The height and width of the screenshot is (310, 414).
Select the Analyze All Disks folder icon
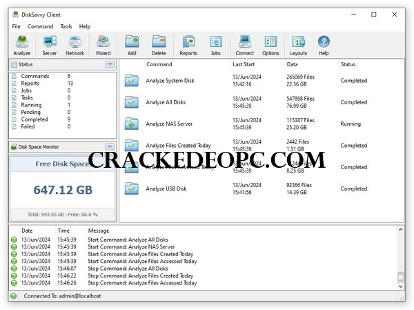click(x=132, y=102)
